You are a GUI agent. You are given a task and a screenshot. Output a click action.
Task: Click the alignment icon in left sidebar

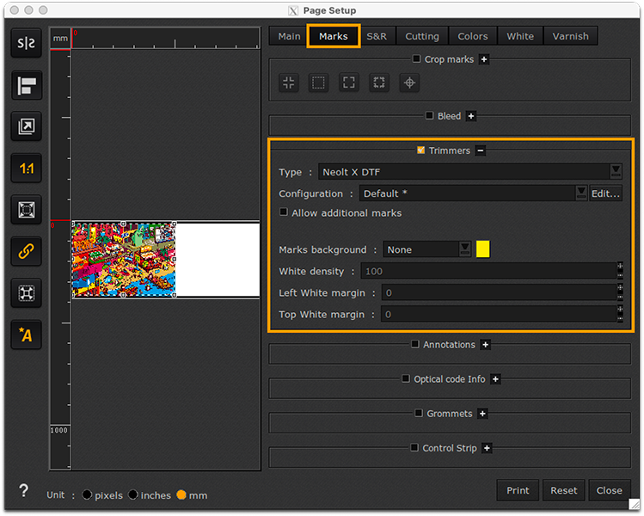tap(27, 85)
